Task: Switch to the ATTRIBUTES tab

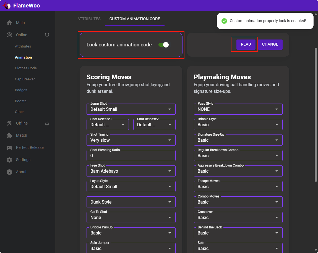Action: pyautogui.click(x=89, y=19)
